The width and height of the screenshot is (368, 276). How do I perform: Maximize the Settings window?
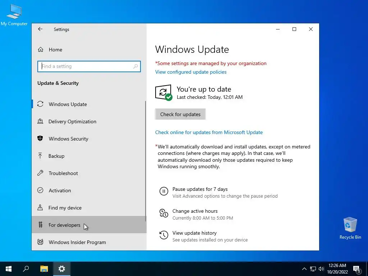coord(294,29)
